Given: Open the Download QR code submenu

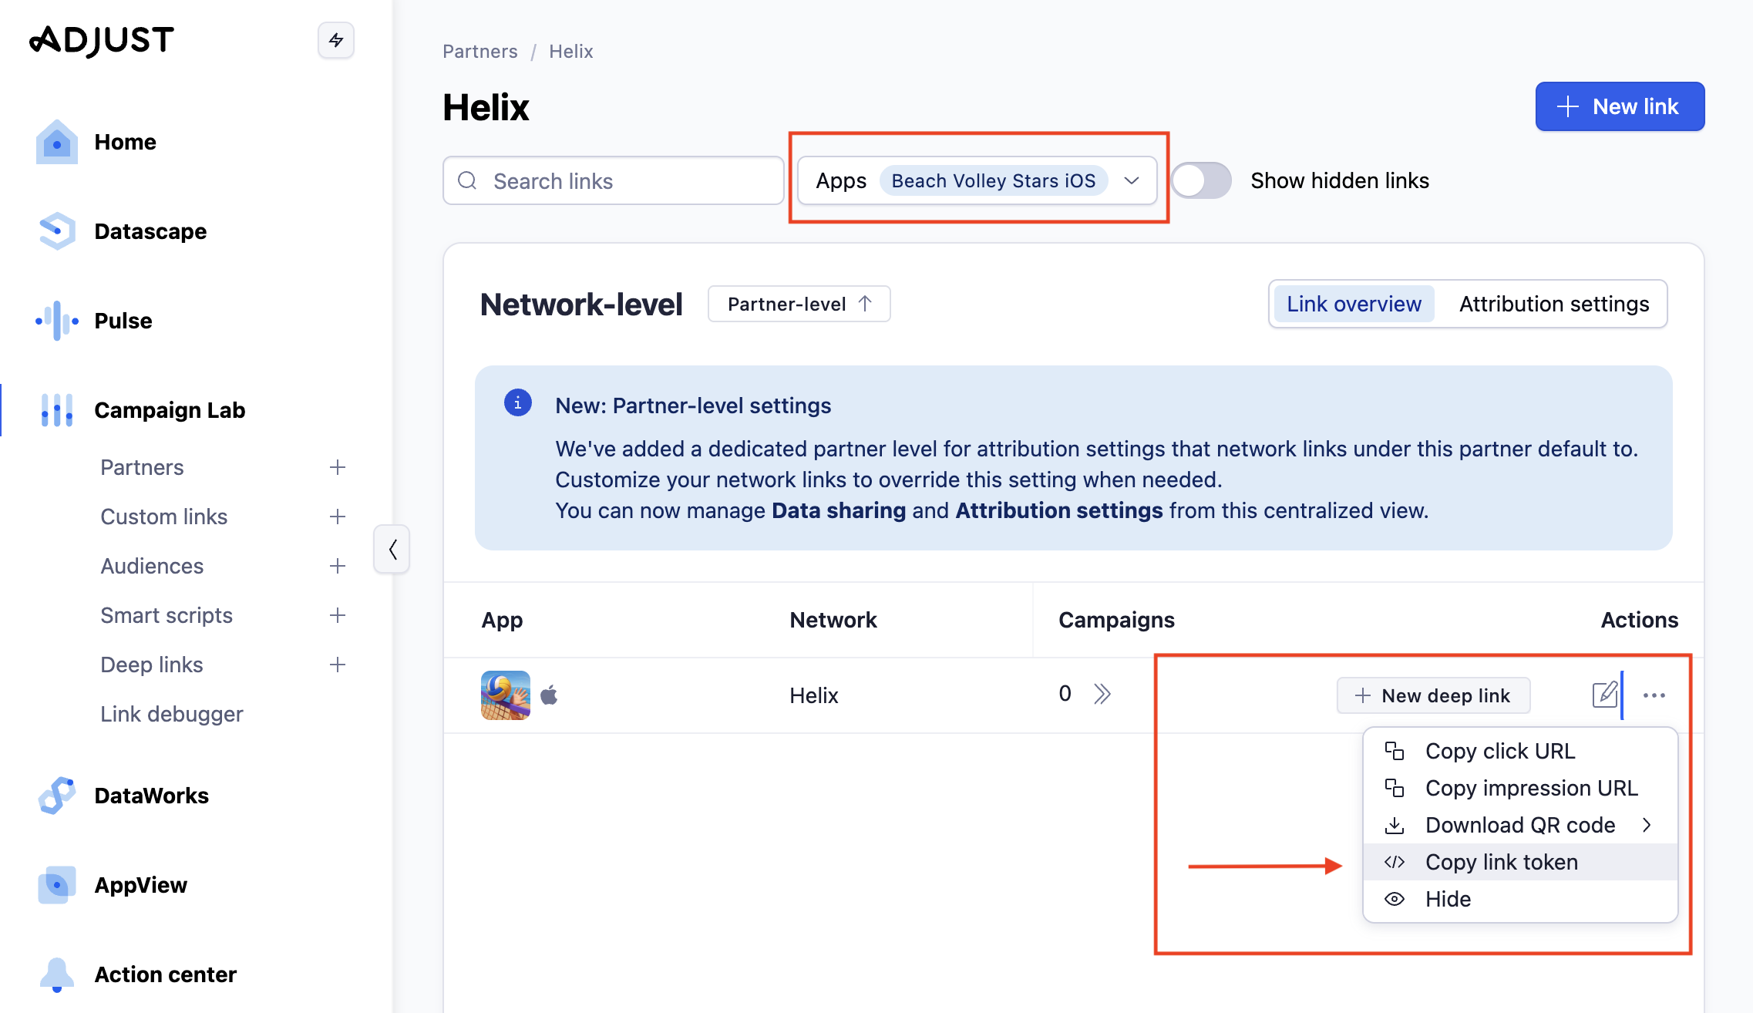Looking at the screenshot, I should pyautogui.click(x=1520, y=825).
